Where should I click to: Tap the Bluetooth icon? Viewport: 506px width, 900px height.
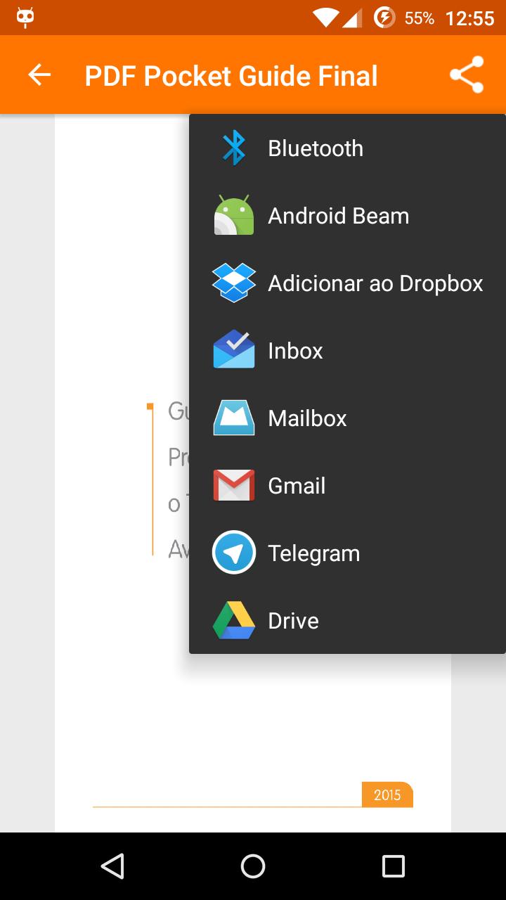(x=234, y=148)
